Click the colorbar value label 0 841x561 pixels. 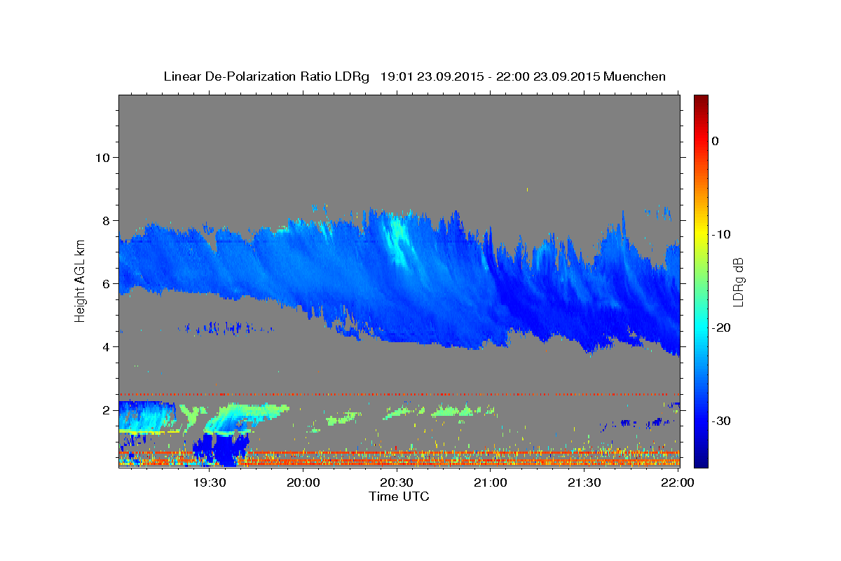pos(715,141)
